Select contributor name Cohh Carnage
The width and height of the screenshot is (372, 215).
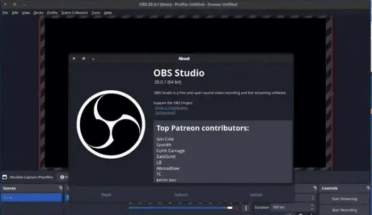click(x=171, y=151)
